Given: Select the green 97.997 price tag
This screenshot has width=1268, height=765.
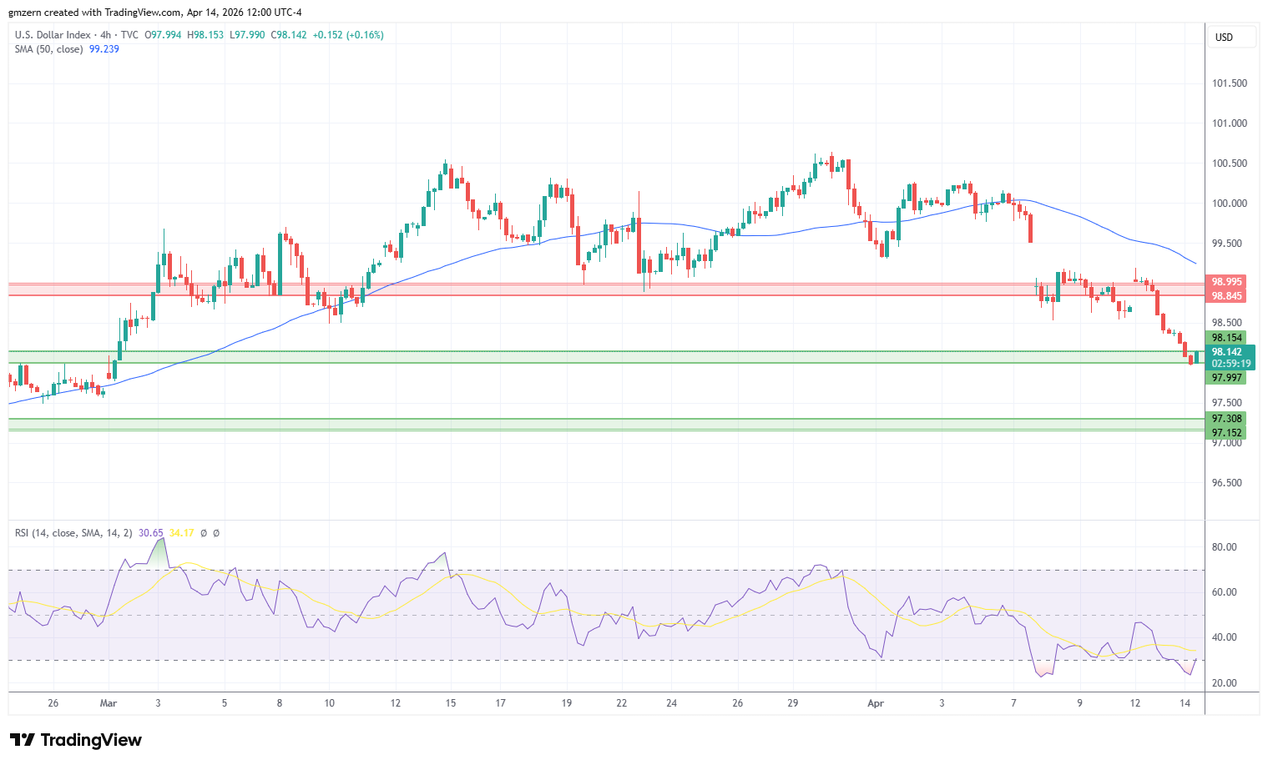Looking at the screenshot, I should coord(1226,378).
